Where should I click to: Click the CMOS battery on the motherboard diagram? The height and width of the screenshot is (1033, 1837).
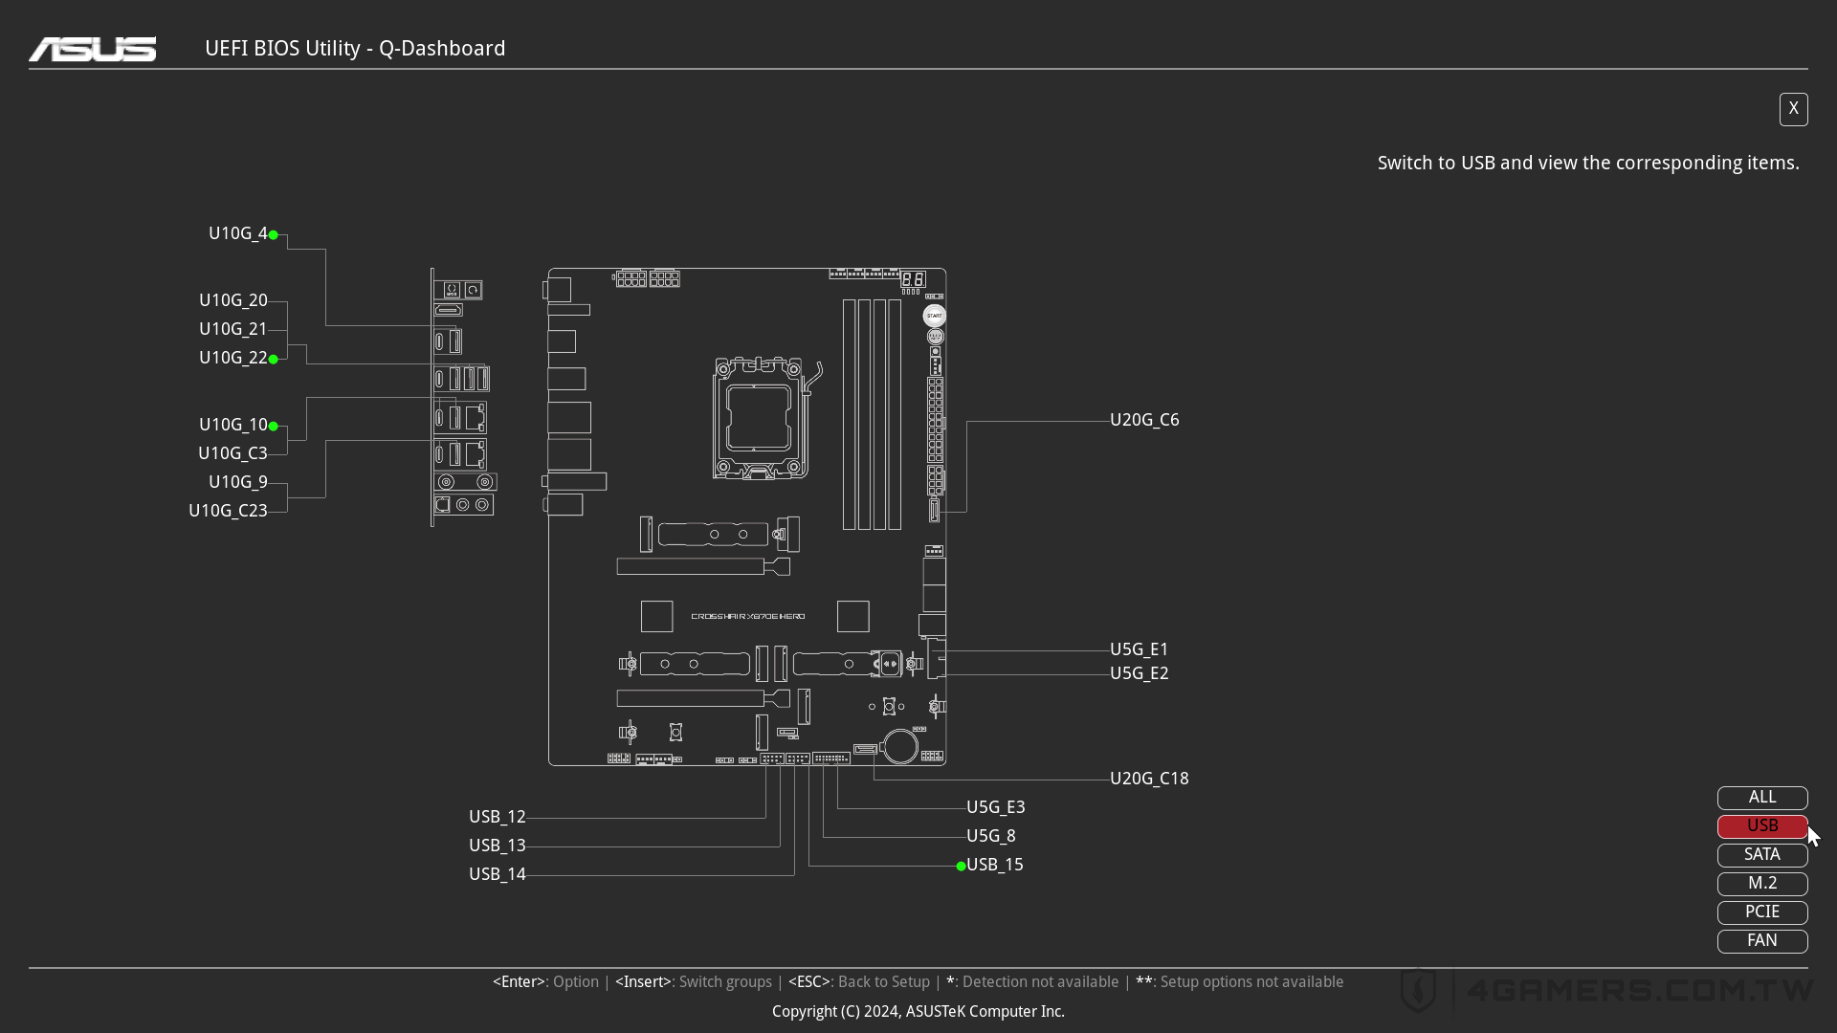click(900, 746)
